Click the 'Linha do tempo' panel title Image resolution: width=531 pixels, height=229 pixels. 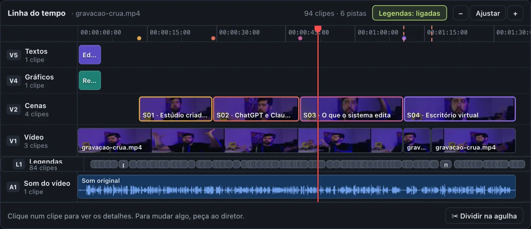pyautogui.click(x=36, y=13)
